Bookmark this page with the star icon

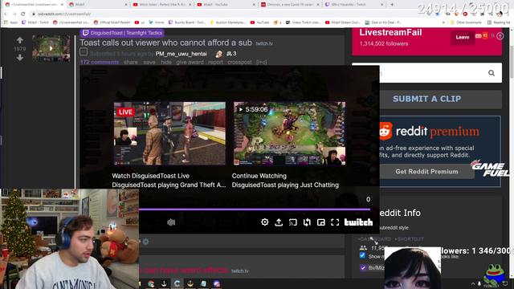(437, 14)
